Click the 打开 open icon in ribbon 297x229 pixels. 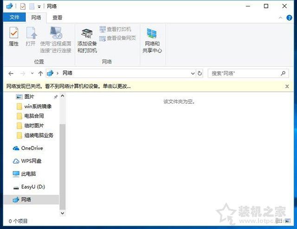[31, 37]
